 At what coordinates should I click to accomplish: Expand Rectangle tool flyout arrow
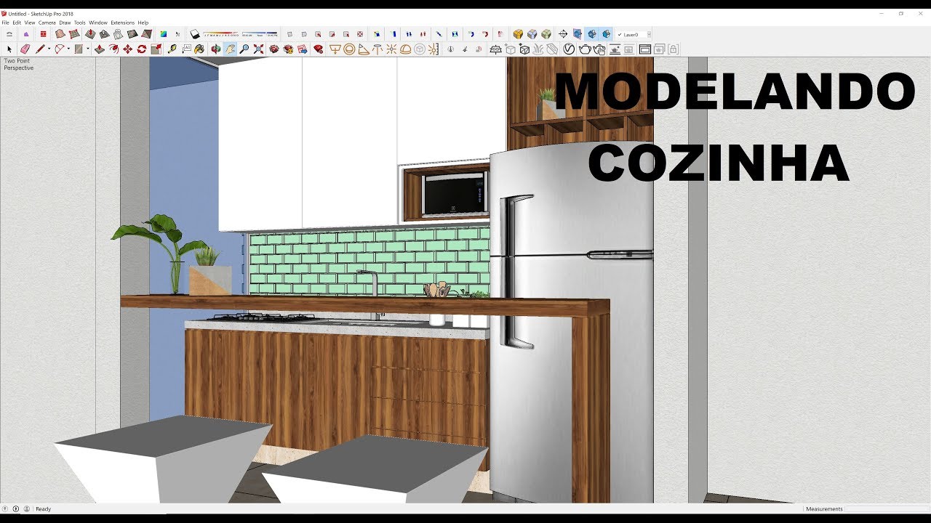pos(88,49)
